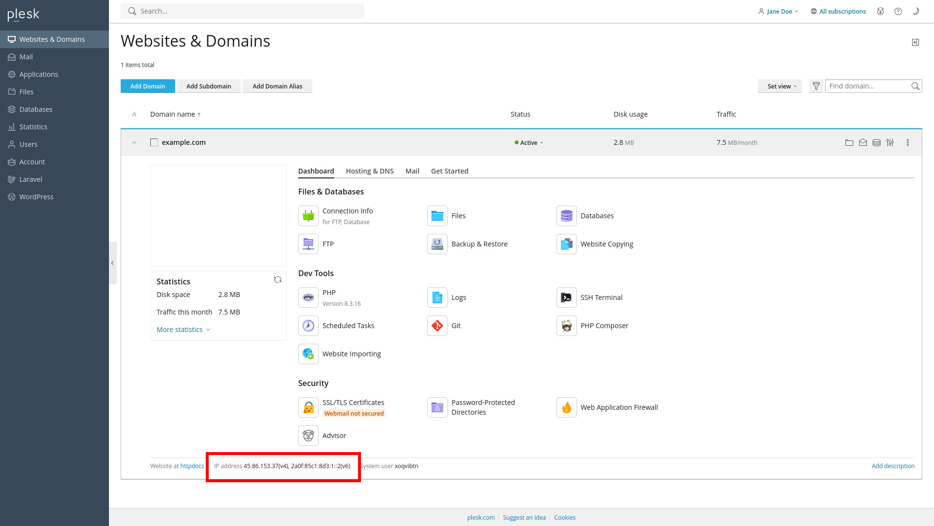934x526 pixels.
Task: Switch to the Get Started tab
Action: 449,171
